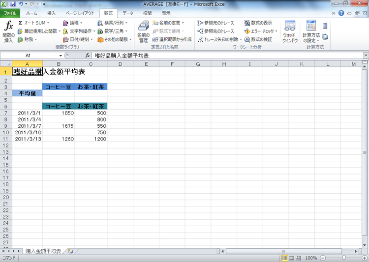Switch to the Review (校閲) tab
Viewport: 369px width, 262px height.
147,13
